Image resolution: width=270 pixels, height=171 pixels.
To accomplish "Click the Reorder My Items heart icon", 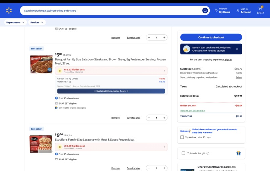I will coord(216,10).
